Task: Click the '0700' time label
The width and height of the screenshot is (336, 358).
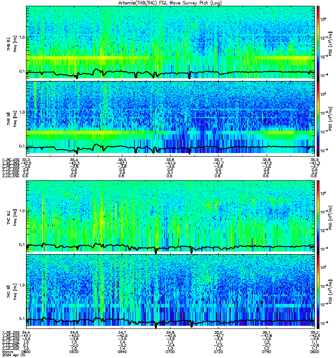Action: coord(170,352)
